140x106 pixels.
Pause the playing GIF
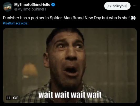point(8,98)
